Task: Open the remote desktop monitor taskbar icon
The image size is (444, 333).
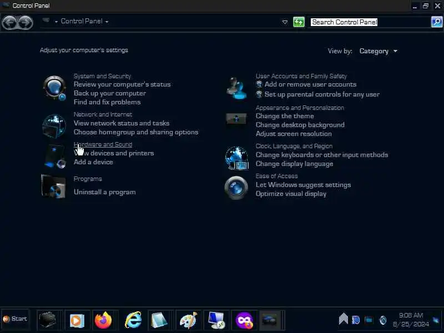Action: (x=216, y=320)
